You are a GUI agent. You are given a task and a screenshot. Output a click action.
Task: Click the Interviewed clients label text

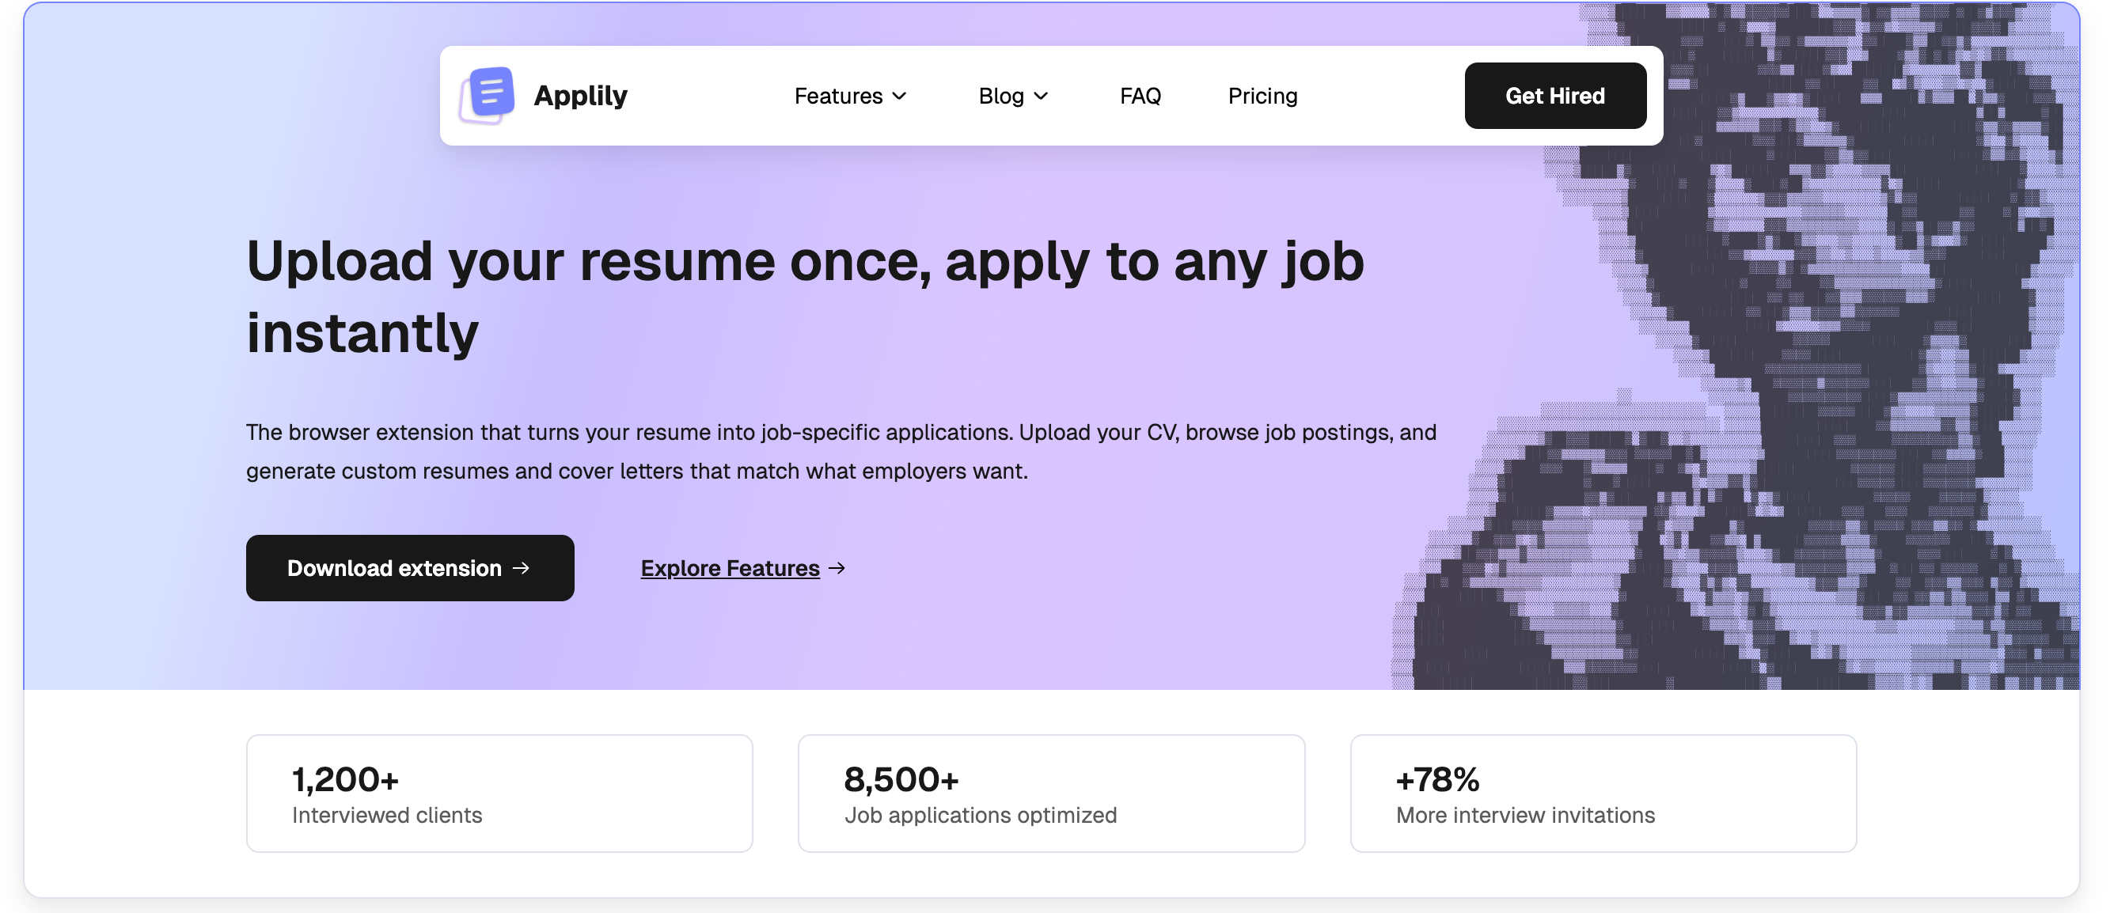pyautogui.click(x=386, y=816)
